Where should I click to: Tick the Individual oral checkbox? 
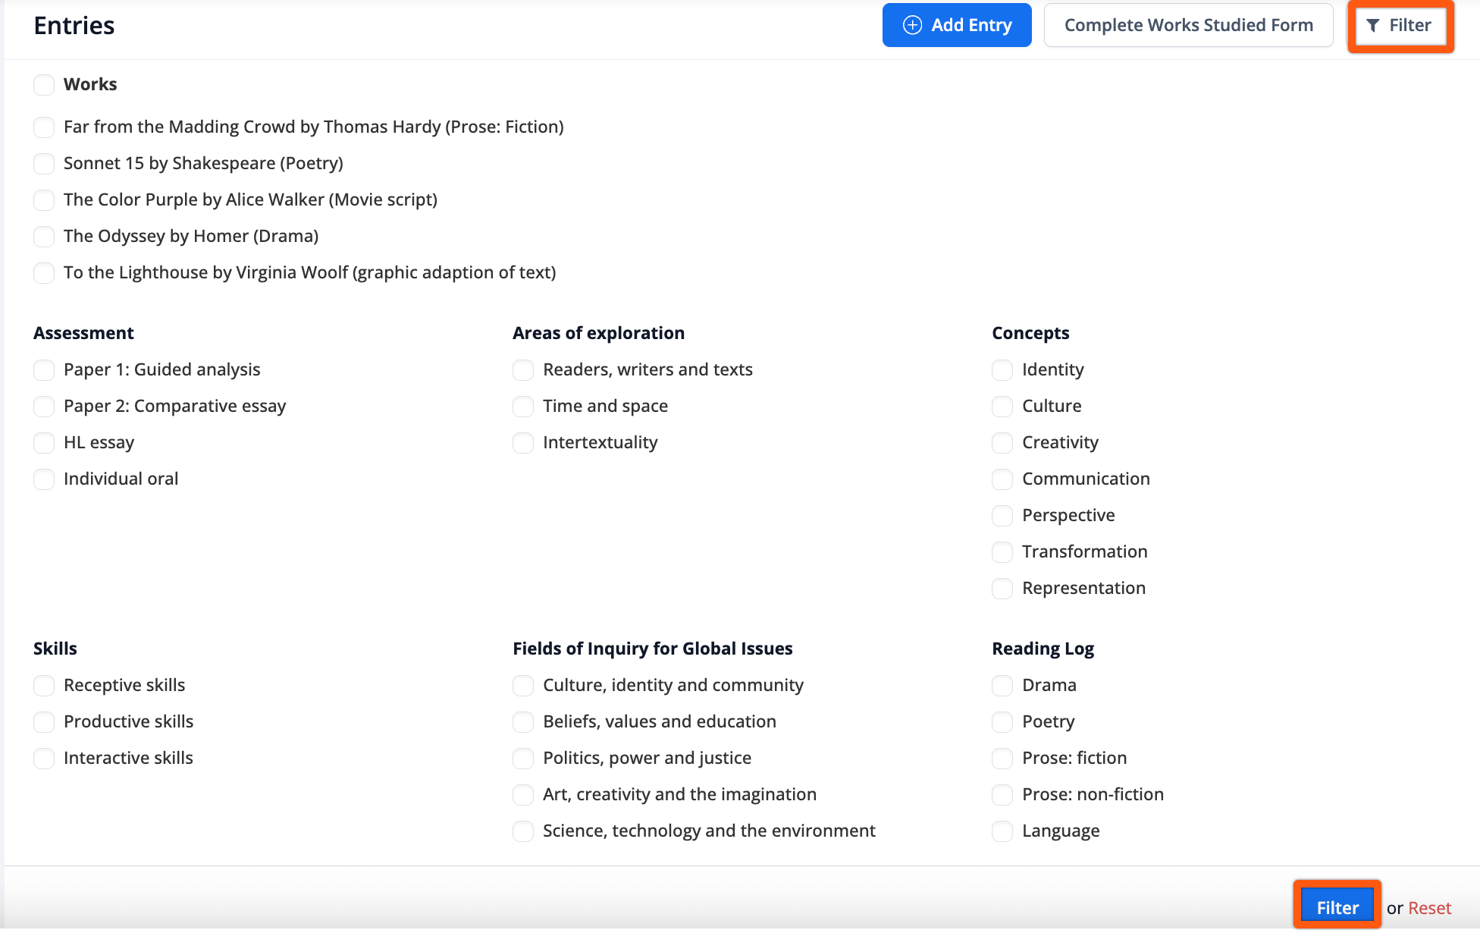coord(44,479)
